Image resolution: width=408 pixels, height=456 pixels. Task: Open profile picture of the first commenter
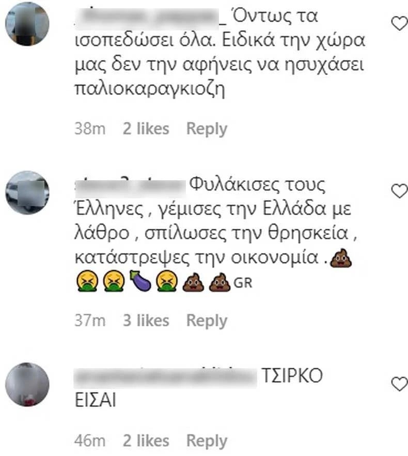point(27,24)
